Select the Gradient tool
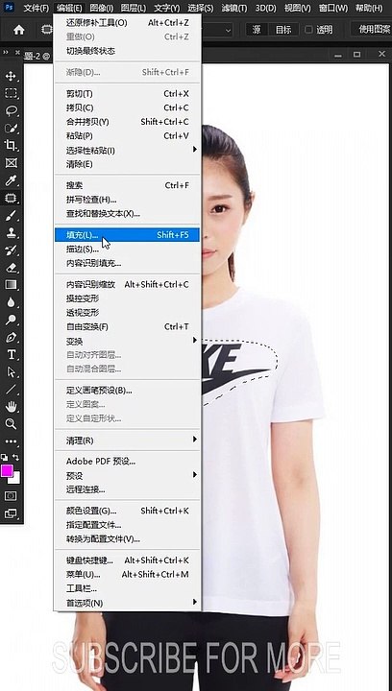The image size is (392, 691). click(11, 285)
